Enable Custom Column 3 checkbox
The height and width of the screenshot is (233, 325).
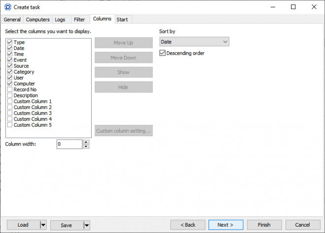[x=10, y=113]
